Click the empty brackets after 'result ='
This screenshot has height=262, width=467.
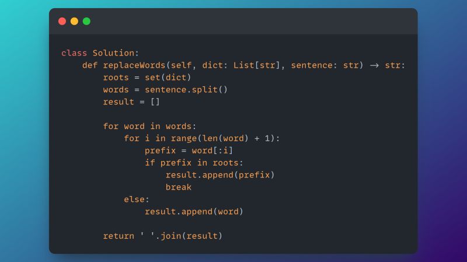click(x=155, y=102)
